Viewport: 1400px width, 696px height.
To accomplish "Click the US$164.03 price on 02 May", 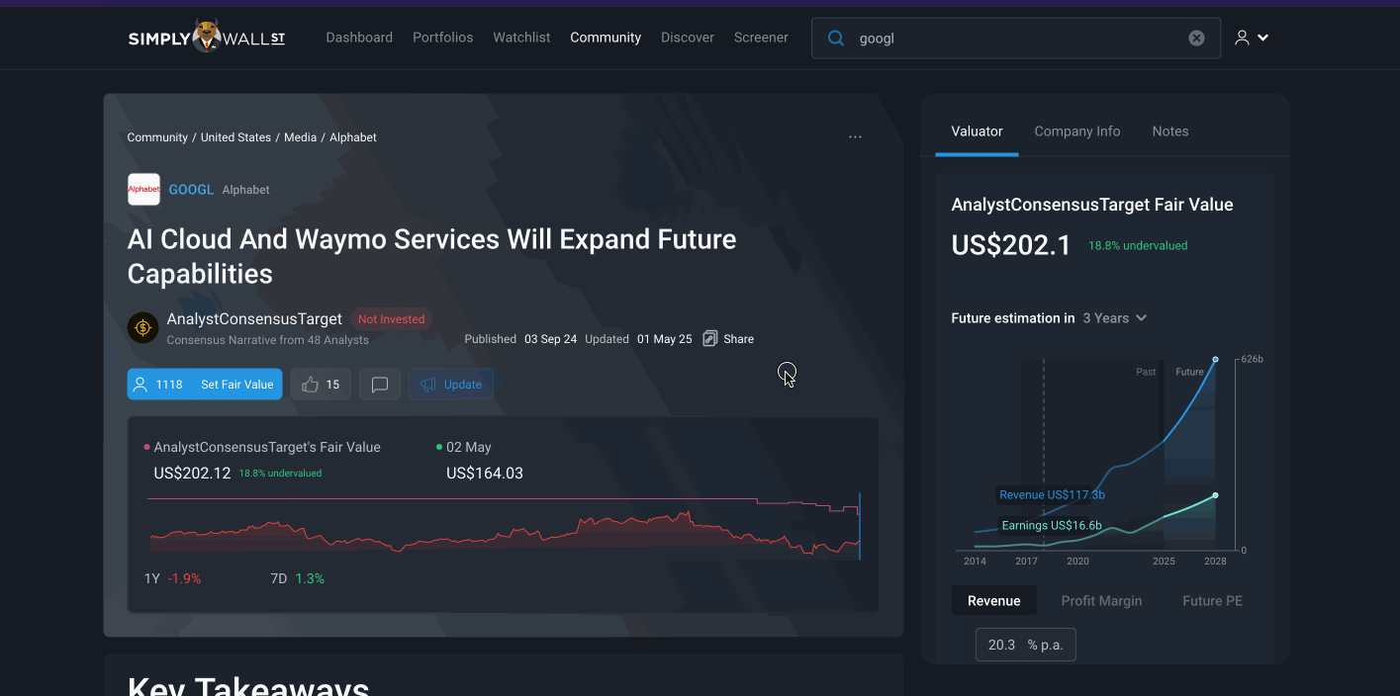I will pos(485,474).
